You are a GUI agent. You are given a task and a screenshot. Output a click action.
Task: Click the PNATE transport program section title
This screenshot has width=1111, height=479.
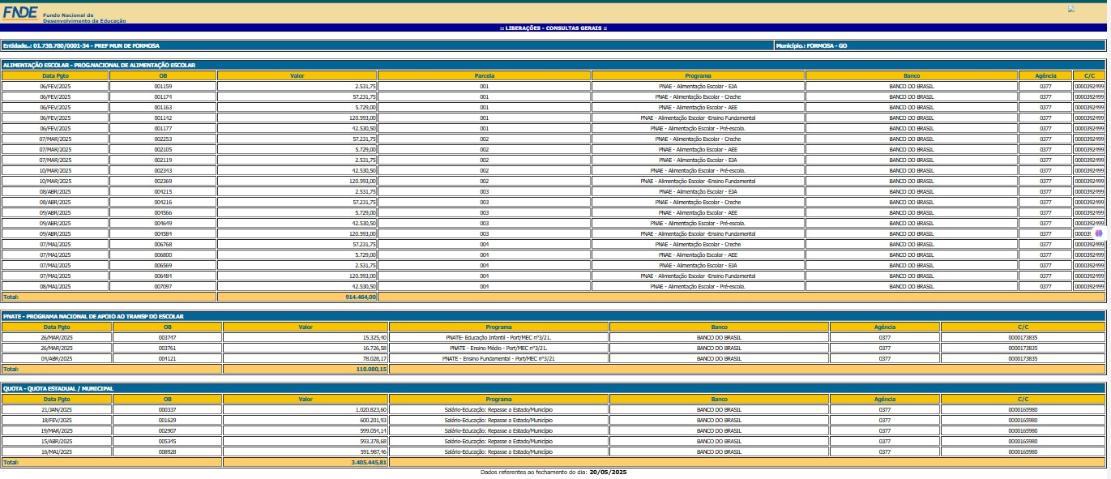click(x=93, y=317)
